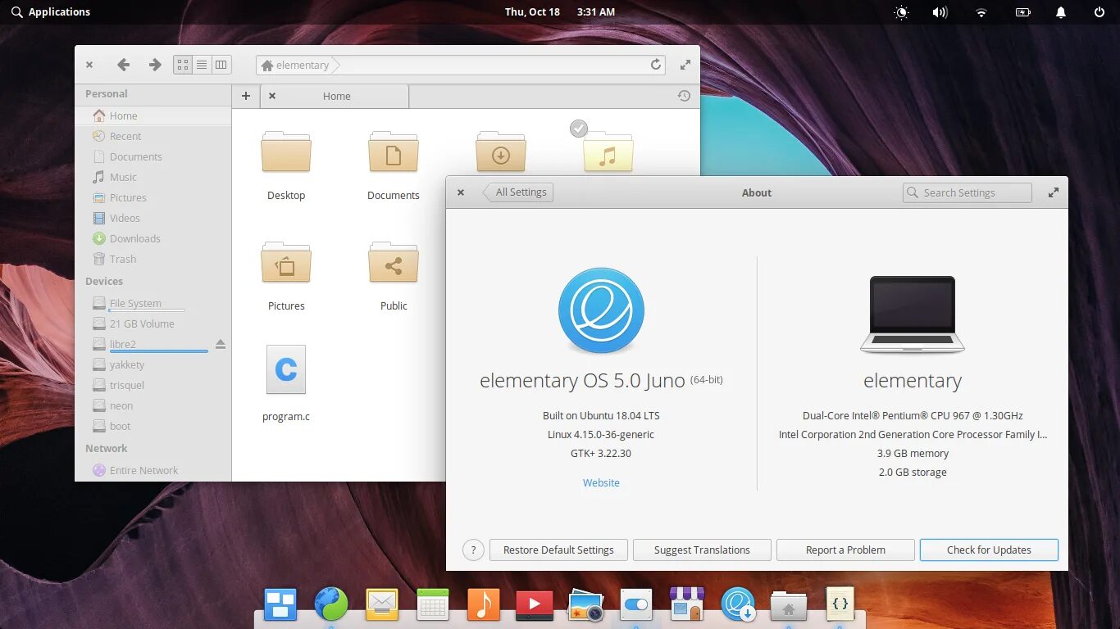Viewport: 1120px width, 629px height.
Task: Switch Files to list view
Action: pos(202,65)
